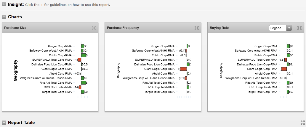Click Delhaize Food Lion bar in Purchase Frequency
The height and width of the screenshot is (127, 306).
(x=188, y=65)
